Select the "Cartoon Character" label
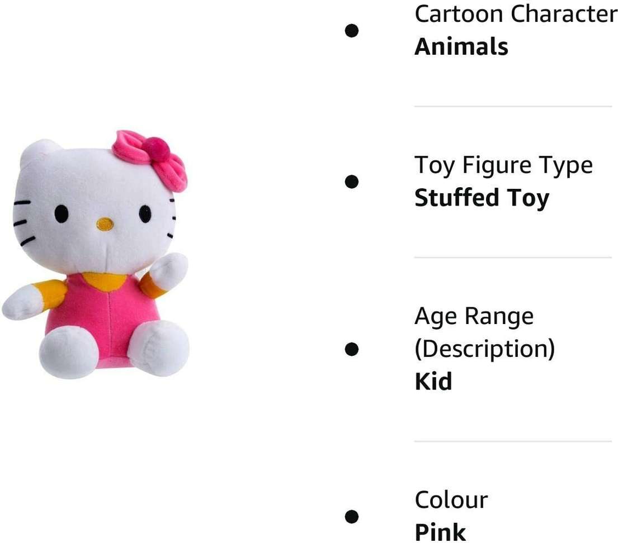This screenshot has height=543, width=618. [x=515, y=14]
